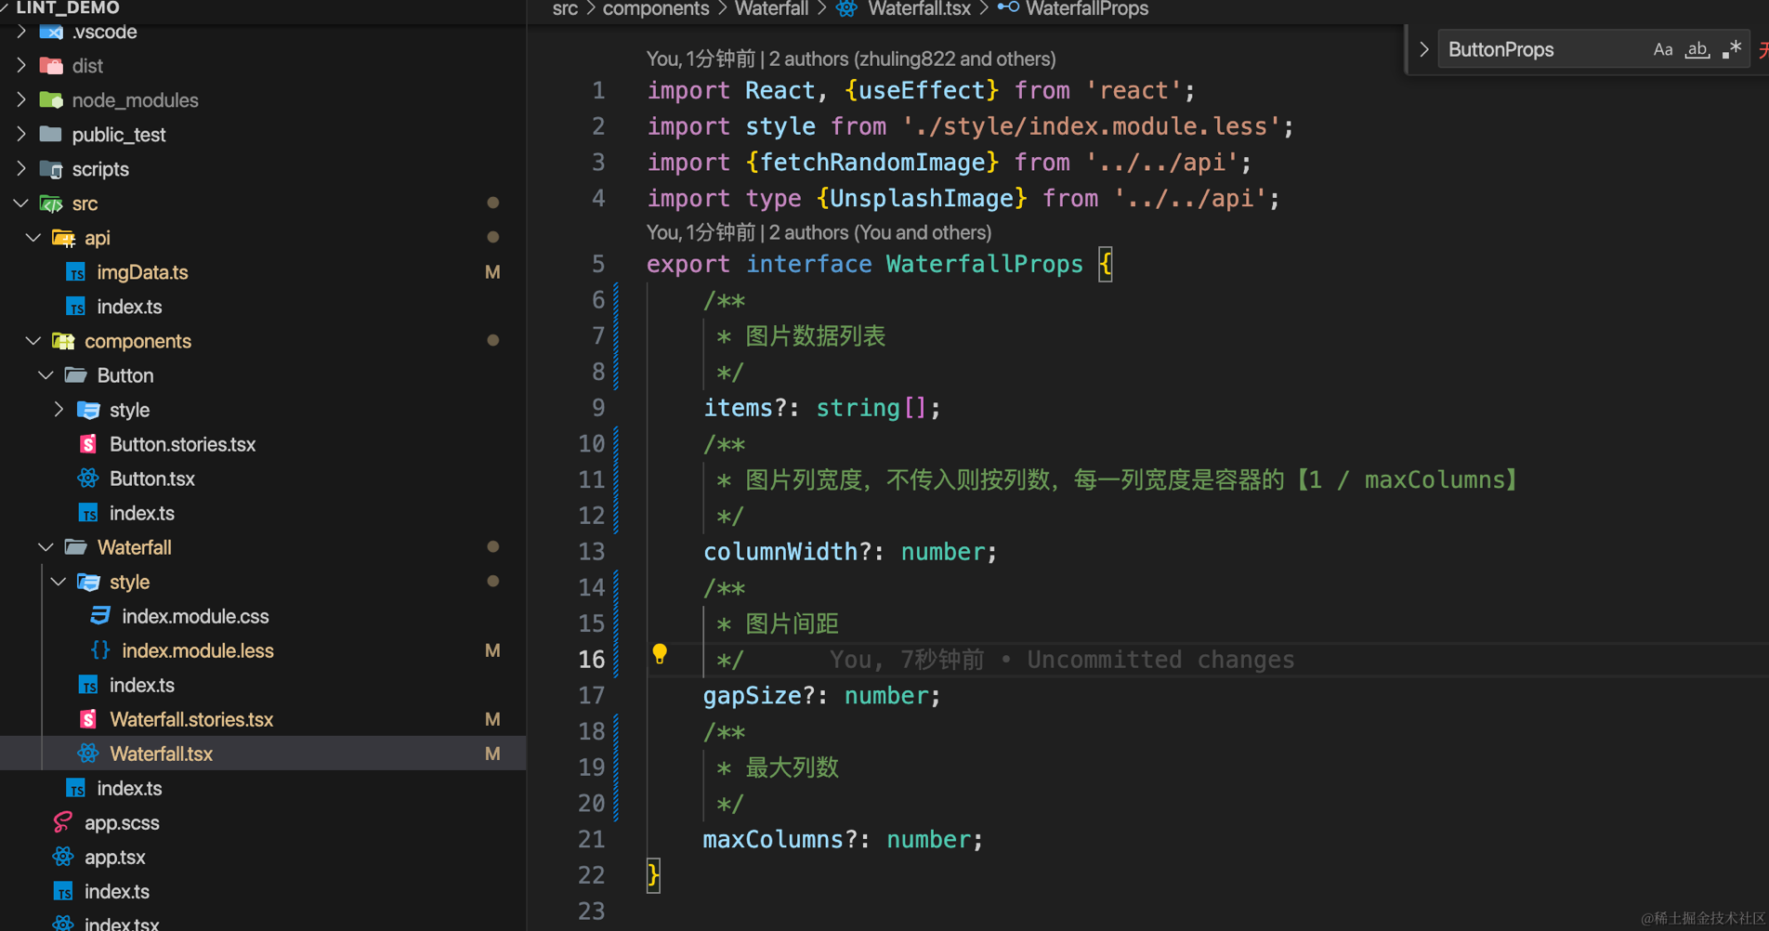Click the React icon of app.tsx
The width and height of the screenshot is (1769, 931).
(x=63, y=857)
